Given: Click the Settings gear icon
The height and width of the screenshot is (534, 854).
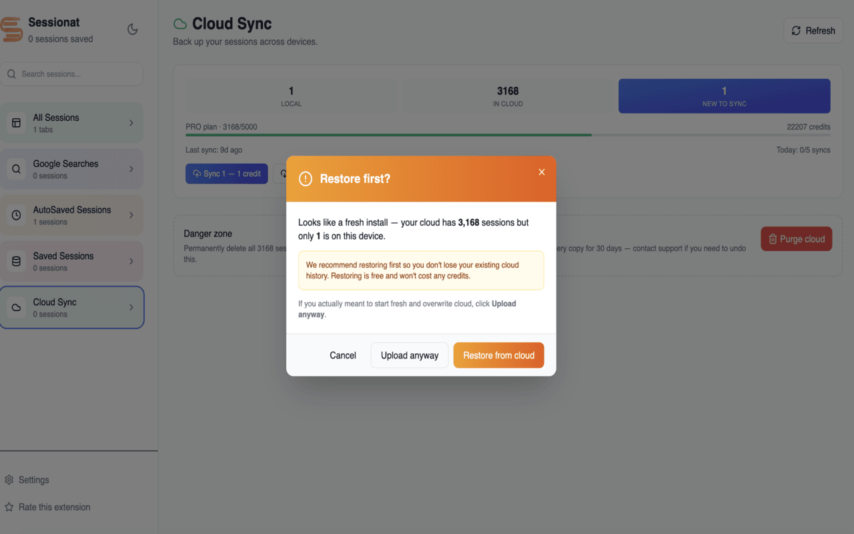Looking at the screenshot, I should click(x=9, y=480).
